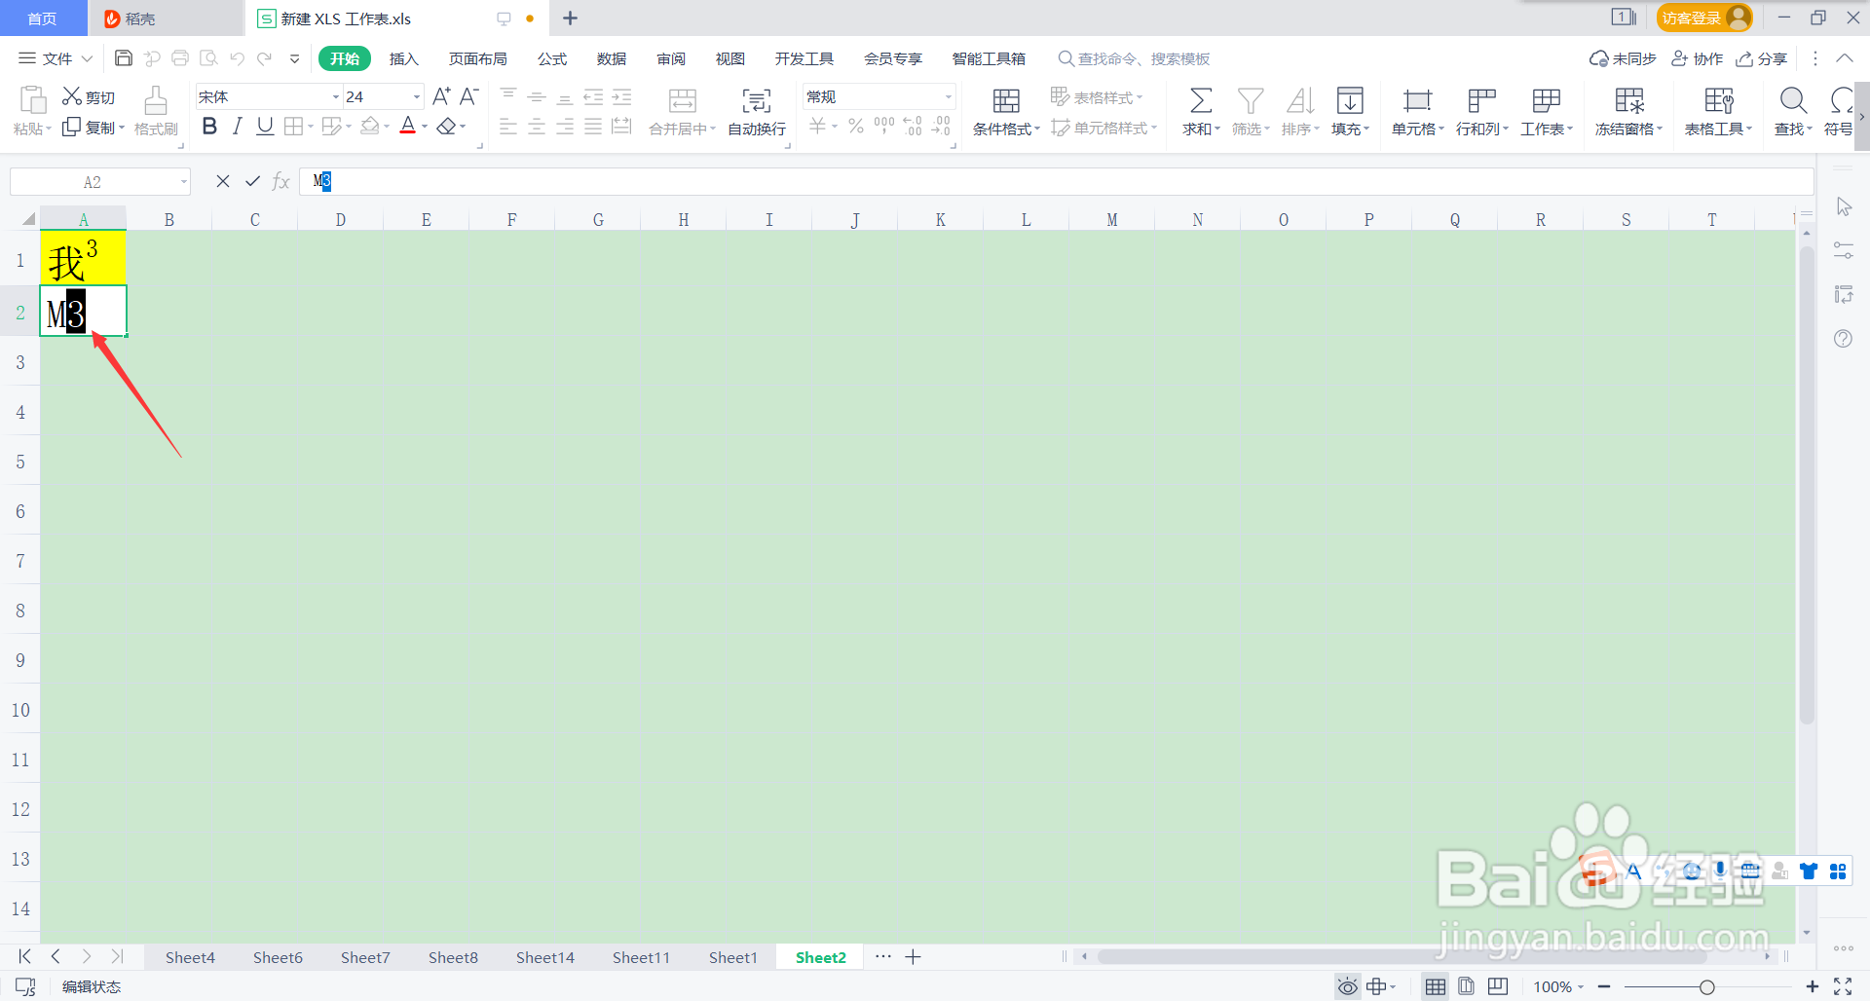The image size is (1870, 1001).
Task: Open number format dropdown (常规)
Action: point(948,96)
